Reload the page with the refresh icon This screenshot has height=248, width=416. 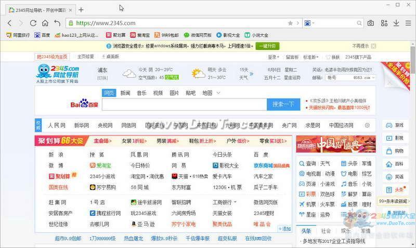(x=33, y=23)
